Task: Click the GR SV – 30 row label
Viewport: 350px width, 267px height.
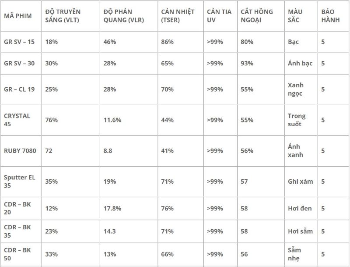Action: tap(19, 63)
